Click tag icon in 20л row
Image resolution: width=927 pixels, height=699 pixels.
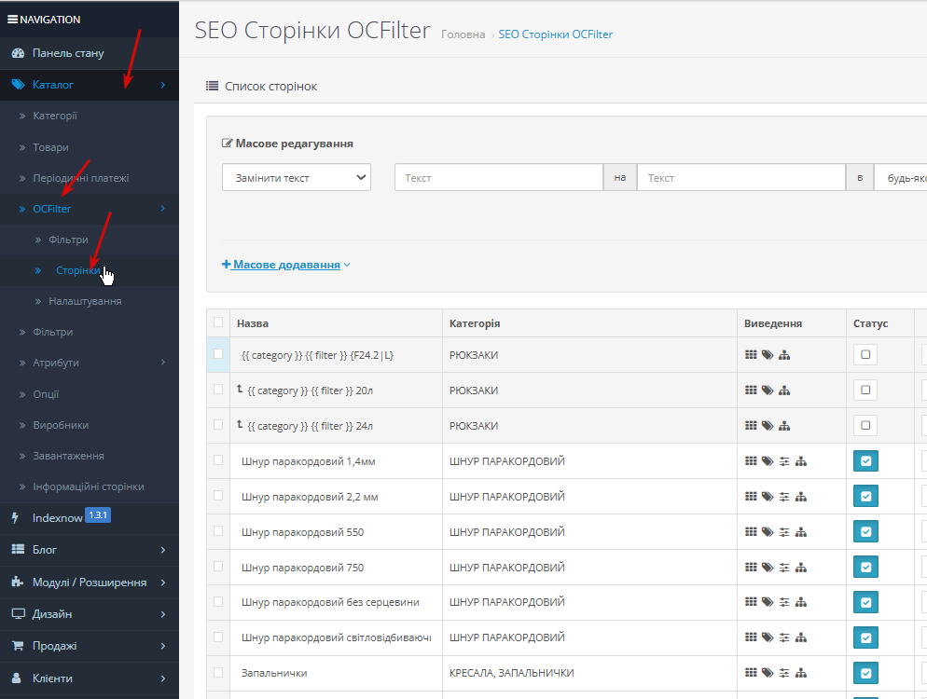tap(768, 391)
